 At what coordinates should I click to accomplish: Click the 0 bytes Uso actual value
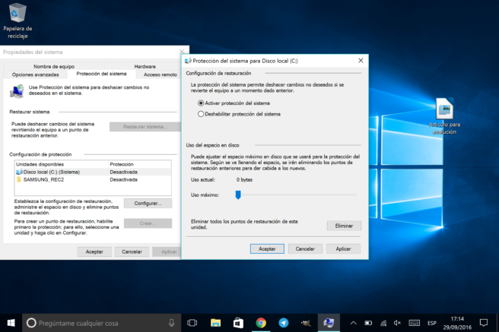point(244,180)
